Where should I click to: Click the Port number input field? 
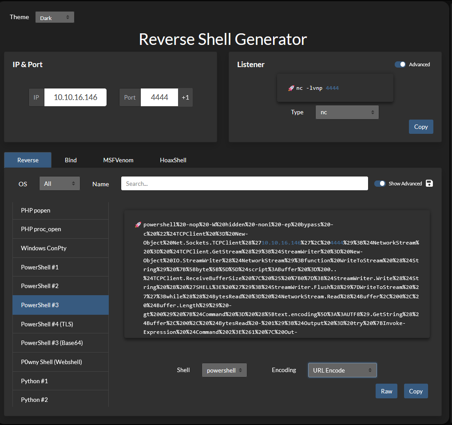click(159, 97)
